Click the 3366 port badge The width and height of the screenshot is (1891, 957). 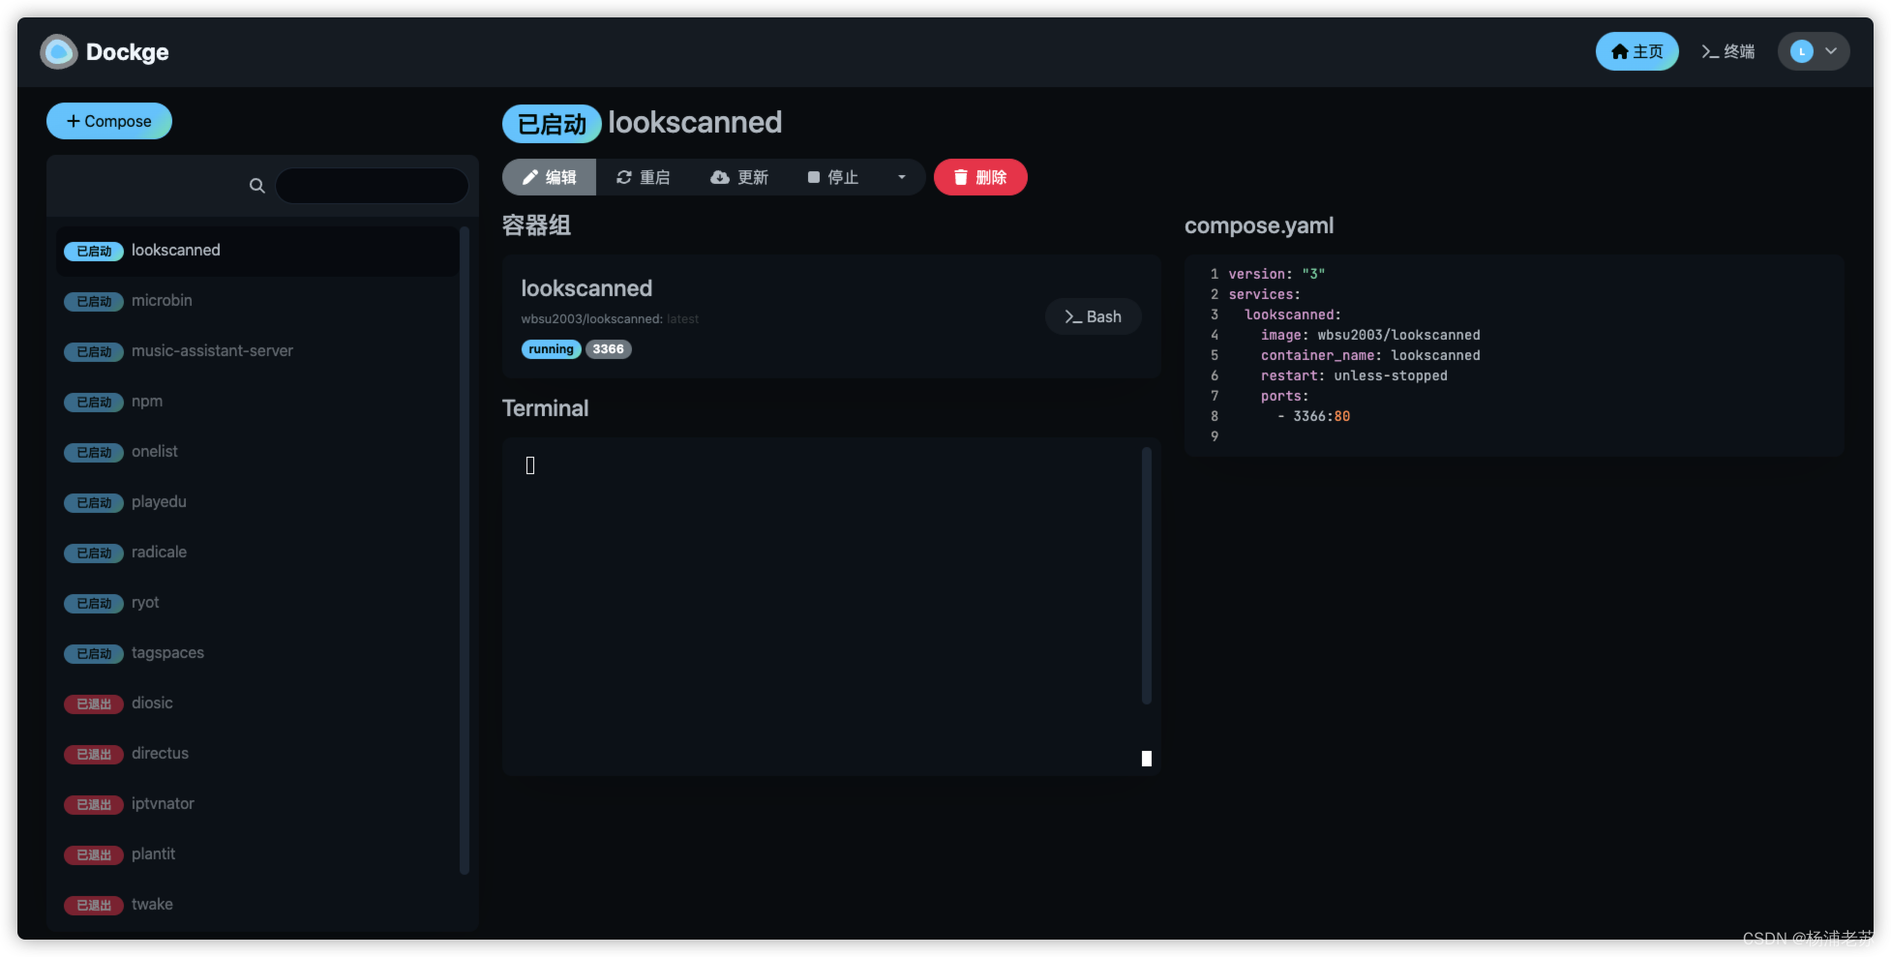[x=609, y=349]
